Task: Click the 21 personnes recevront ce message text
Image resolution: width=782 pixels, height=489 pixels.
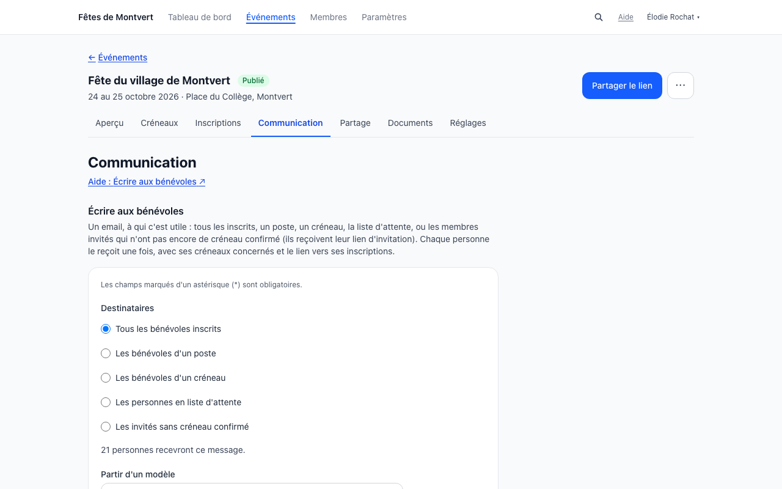Action: [x=173, y=450]
